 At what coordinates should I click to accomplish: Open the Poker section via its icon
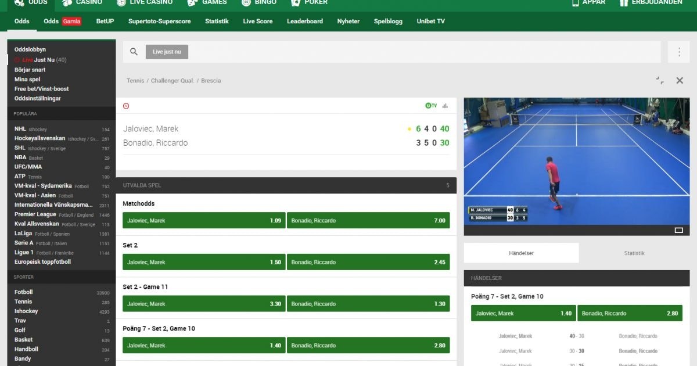pyautogui.click(x=295, y=2)
